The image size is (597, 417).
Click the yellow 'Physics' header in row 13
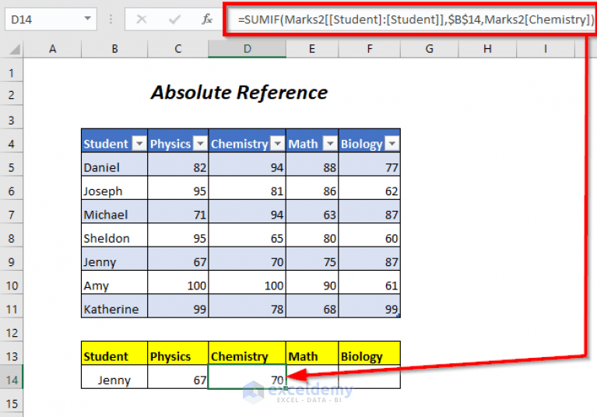177,353
